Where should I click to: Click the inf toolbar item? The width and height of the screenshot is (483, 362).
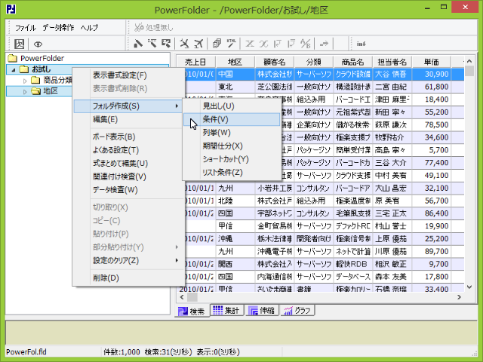coord(361,44)
